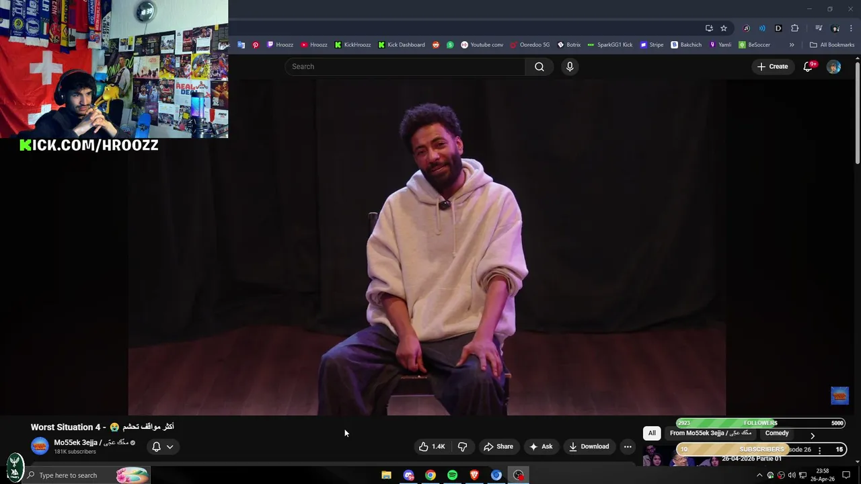Open the Bakchich bookmark
The width and height of the screenshot is (861, 484).
[686, 45]
